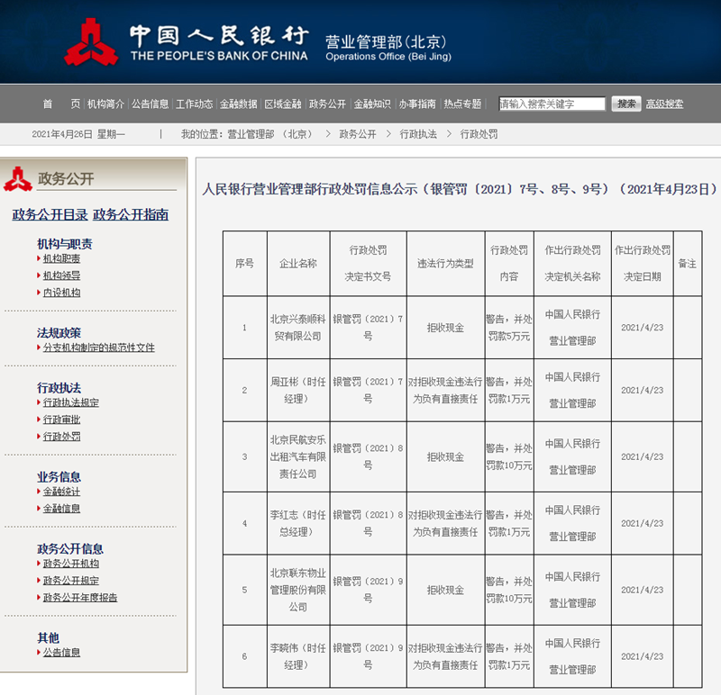Image resolution: width=721 pixels, height=695 pixels.
Task: Click the 北京民航安乐出租汽车有限责任公司 cell
Action: (298, 457)
